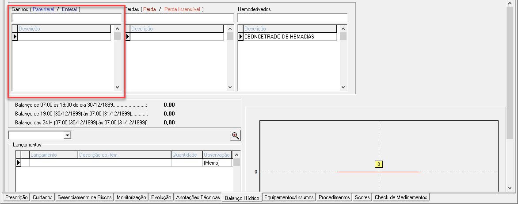Go to the Evolução tab

(x=161, y=197)
